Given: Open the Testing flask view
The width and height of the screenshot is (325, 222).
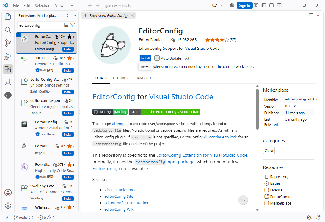Looking at the screenshot, I should [8, 82].
